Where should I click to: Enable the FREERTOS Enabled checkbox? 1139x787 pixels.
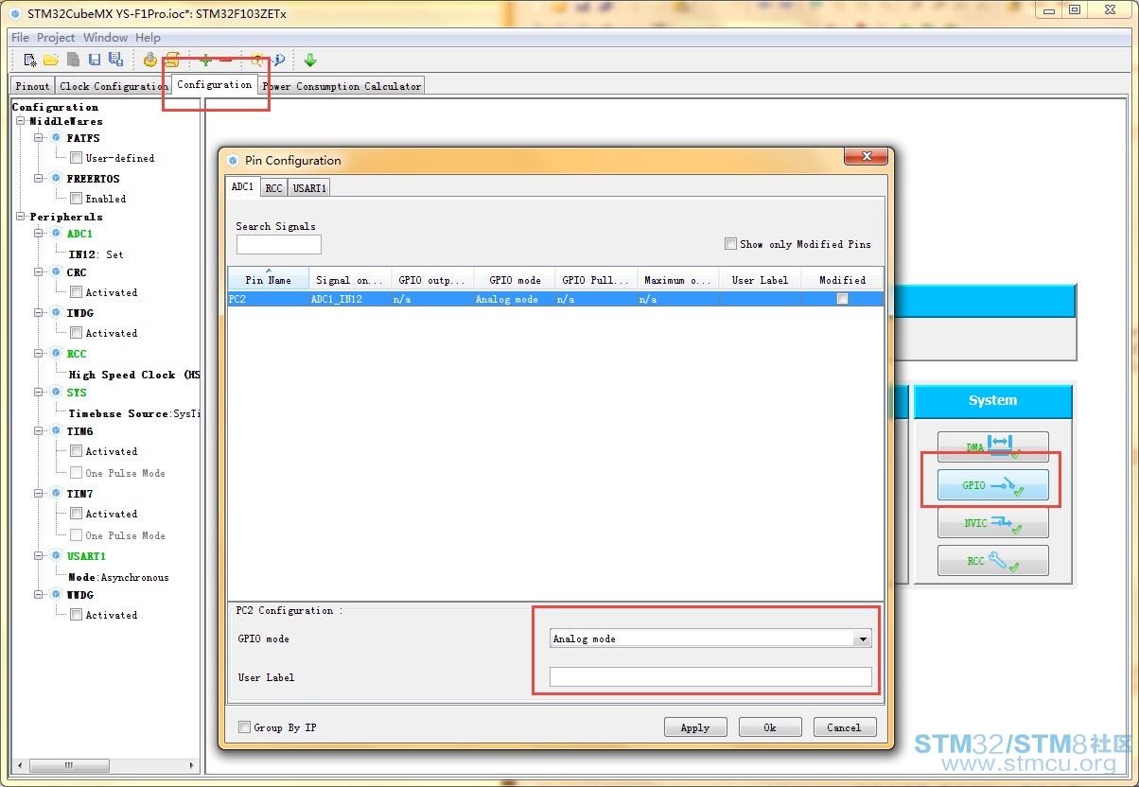pyautogui.click(x=76, y=199)
